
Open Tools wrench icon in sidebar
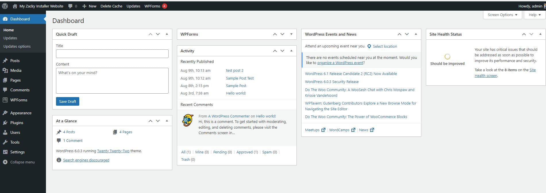5,142
